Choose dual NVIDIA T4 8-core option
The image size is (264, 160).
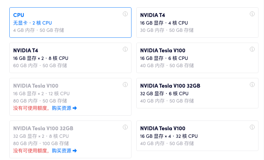click(x=70, y=58)
